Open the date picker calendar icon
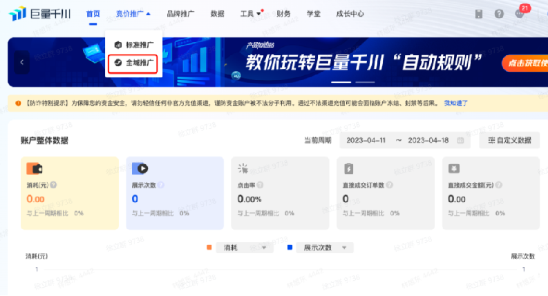548x296 pixels. pos(461,140)
